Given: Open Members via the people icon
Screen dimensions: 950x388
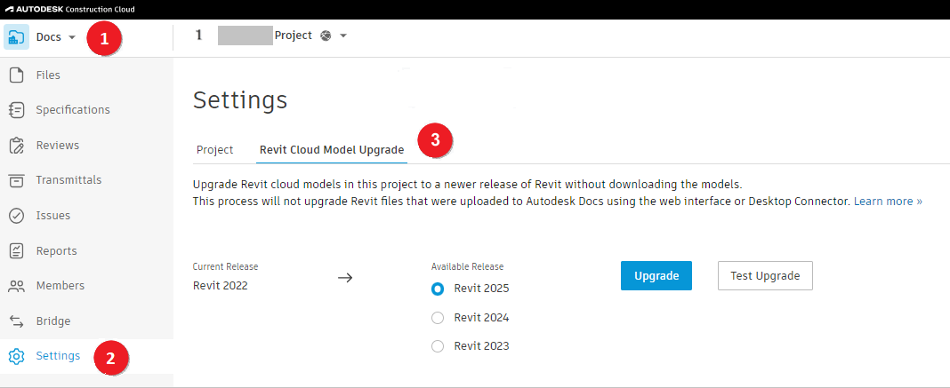Looking at the screenshot, I should pos(16,286).
